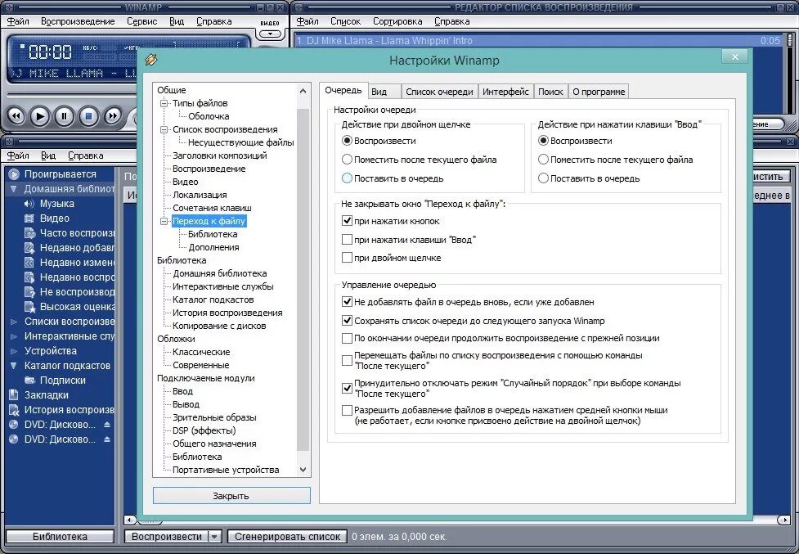Check при нажатии клавиши "Ввод" checkbox

(x=347, y=240)
